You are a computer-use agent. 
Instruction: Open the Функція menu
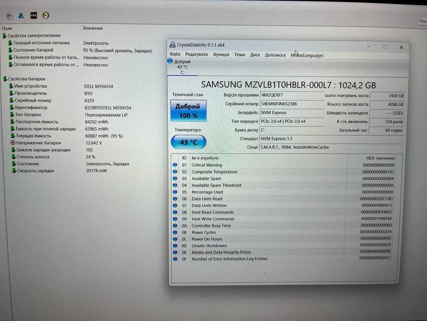[221, 55]
